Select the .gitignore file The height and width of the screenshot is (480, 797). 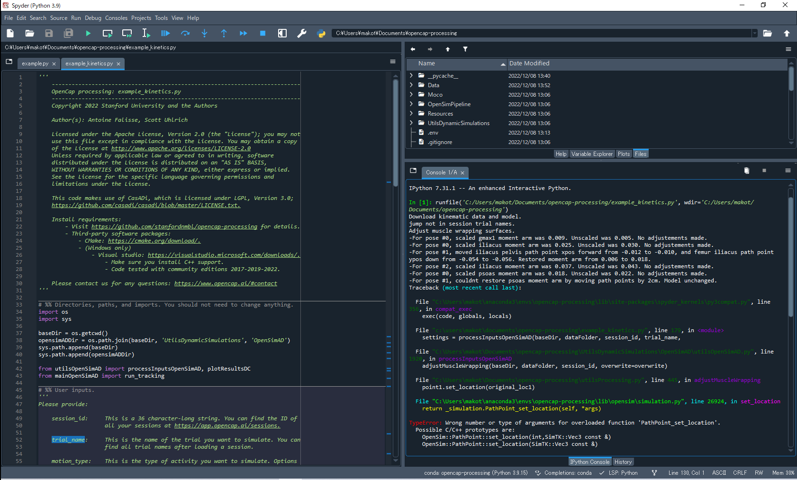440,142
